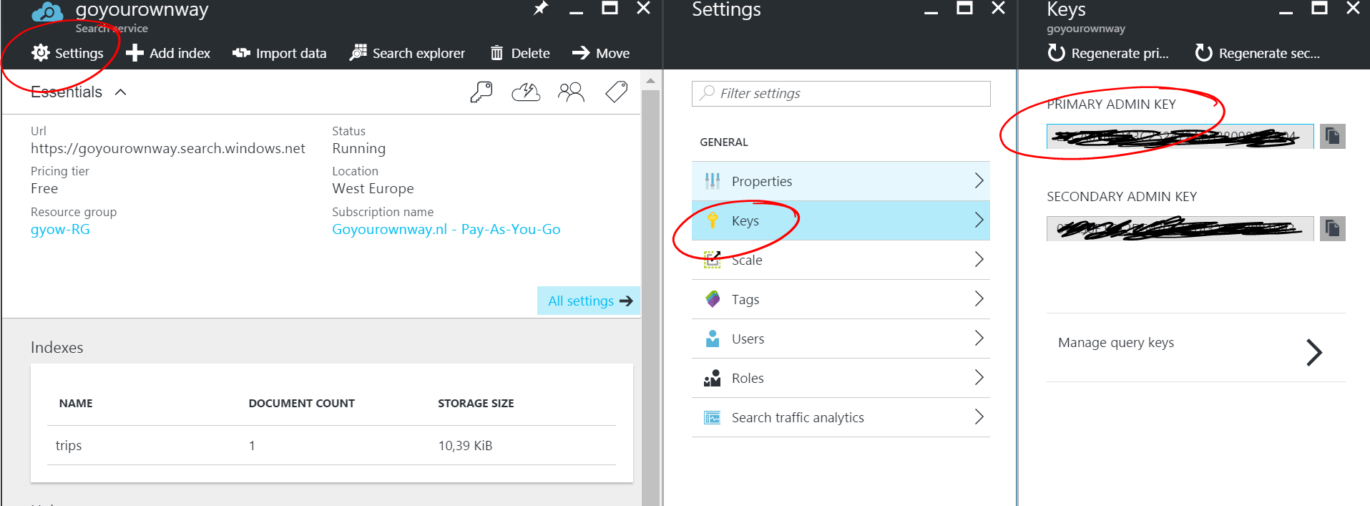Viewport: 1370px width, 506px height.
Task: Expand the Keys row chevron
Action: [979, 220]
